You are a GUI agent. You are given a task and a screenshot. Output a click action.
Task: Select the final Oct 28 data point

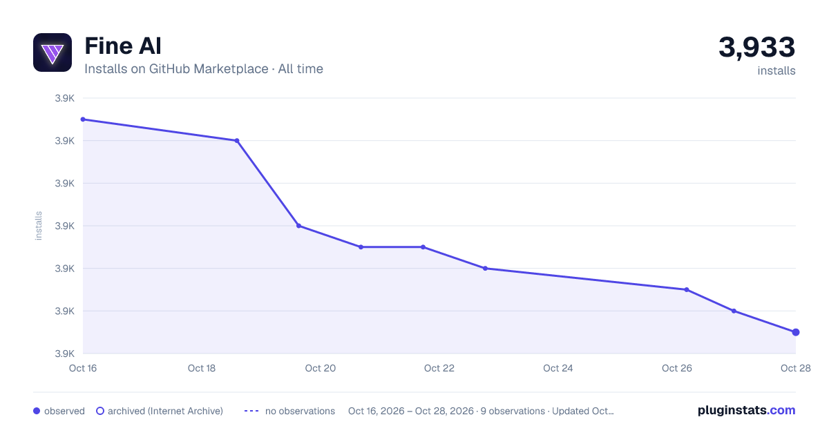pyautogui.click(x=796, y=332)
